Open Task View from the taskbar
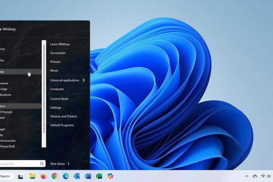This screenshot has width=273, height=182. [x=20, y=177]
